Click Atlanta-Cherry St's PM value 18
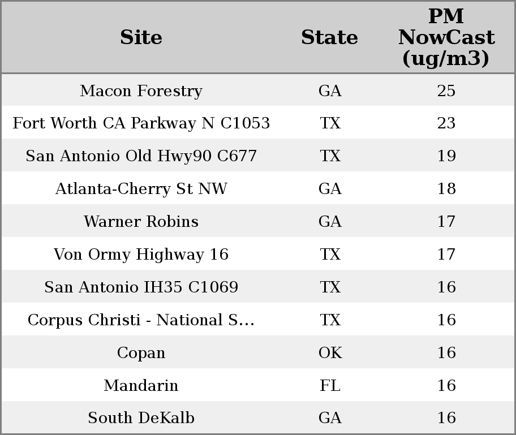This screenshot has height=435, width=516. 446,189
